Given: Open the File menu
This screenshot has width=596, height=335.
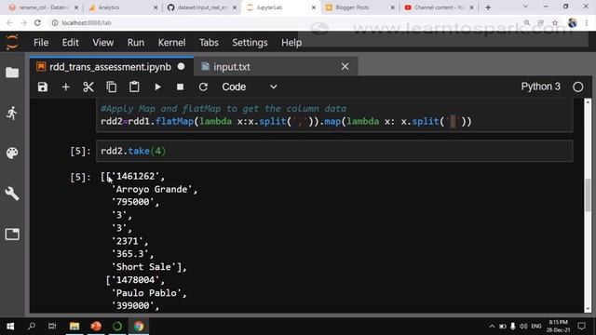Looking at the screenshot, I should 41,43.
